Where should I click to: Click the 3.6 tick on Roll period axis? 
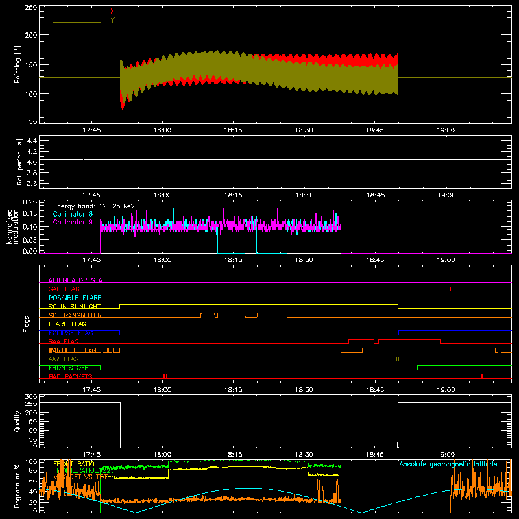32,183
